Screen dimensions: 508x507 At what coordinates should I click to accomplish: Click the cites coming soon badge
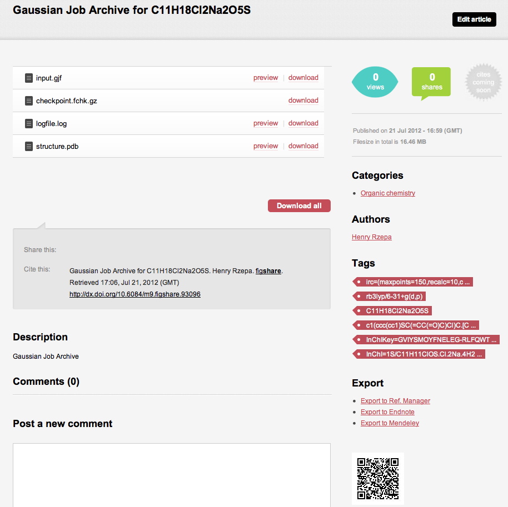(483, 82)
